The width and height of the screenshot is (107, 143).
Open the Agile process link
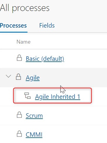point(33,78)
